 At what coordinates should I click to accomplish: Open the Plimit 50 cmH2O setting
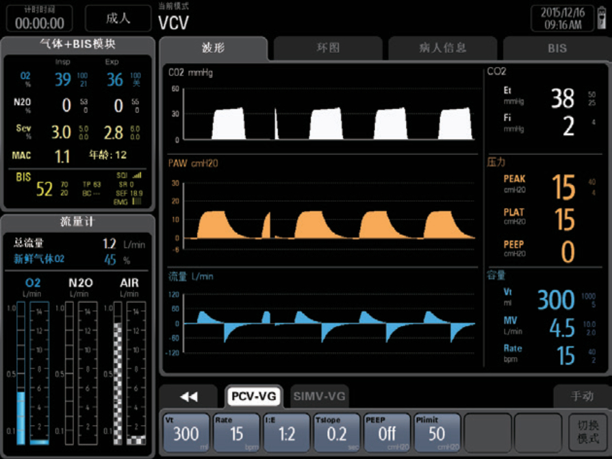pos(437,432)
